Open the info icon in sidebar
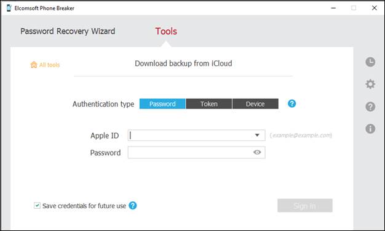Image resolution: width=385 pixels, height=231 pixels. coord(370,129)
